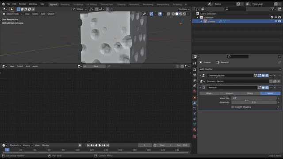Switch viewport to solid shading

pyautogui.click(x=177, y=14)
